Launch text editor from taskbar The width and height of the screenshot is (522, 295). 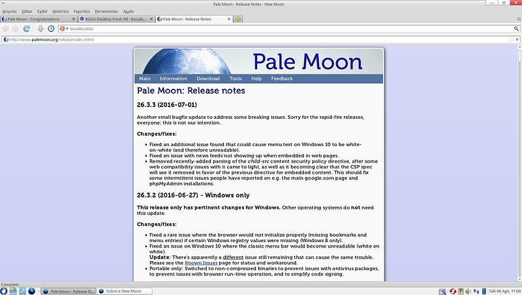coord(22,291)
